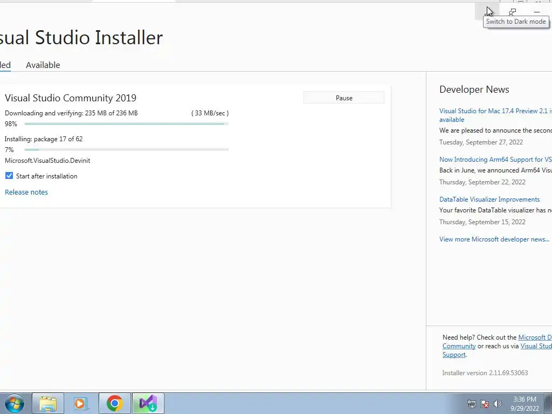Image resolution: width=552 pixels, height=414 pixels.
Task: Click the Switch to Dark mode icon
Action: 487,12
